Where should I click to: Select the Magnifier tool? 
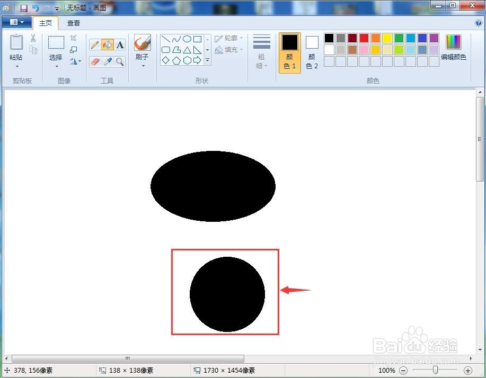click(120, 62)
